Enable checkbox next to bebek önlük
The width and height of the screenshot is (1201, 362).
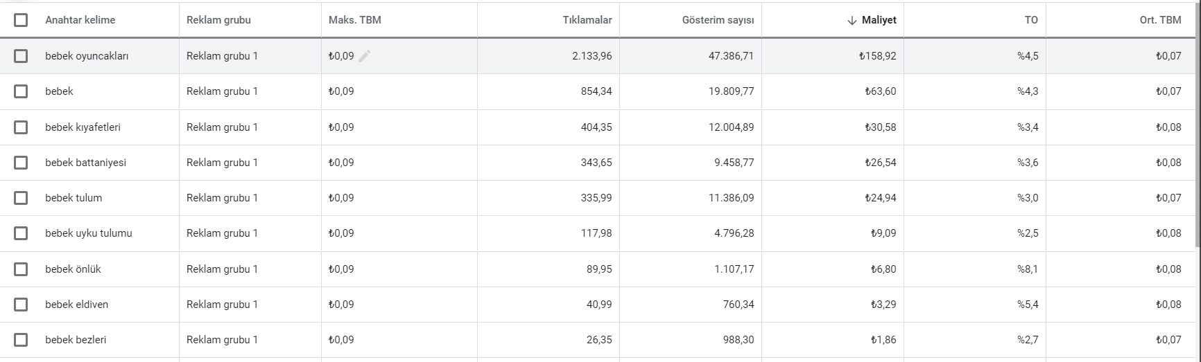point(21,269)
